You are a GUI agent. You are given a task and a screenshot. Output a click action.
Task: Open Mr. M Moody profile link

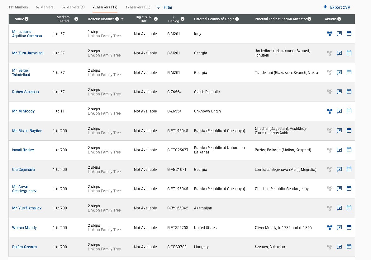tap(23, 111)
